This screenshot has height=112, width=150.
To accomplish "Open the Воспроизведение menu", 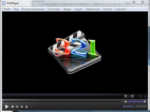I will [33, 9].
